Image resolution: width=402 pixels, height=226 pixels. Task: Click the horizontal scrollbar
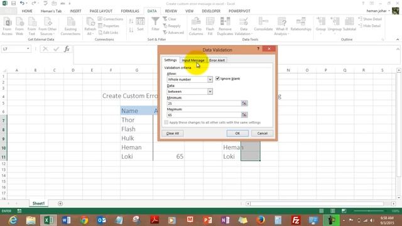point(317,203)
